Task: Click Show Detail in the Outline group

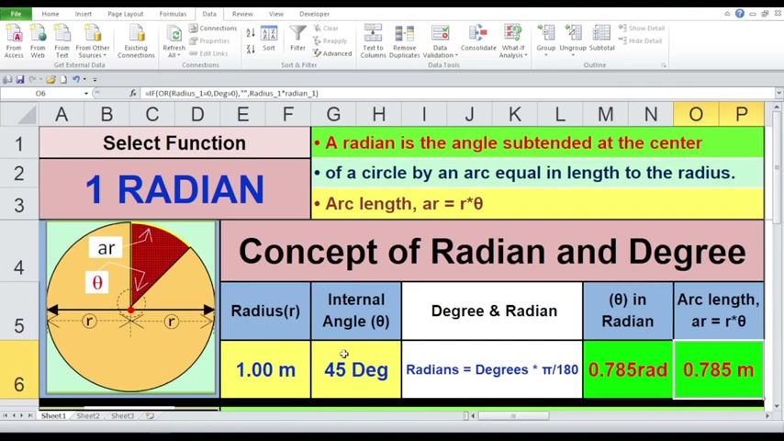Action: click(x=641, y=28)
